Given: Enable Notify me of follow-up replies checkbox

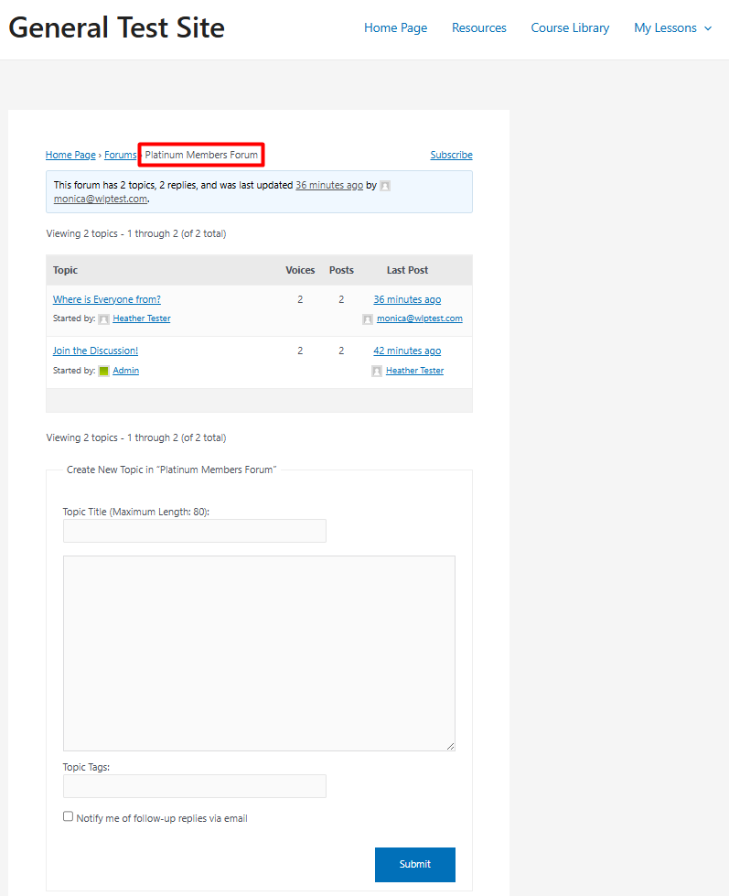Looking at the screenshot, I should pos(68,816).
